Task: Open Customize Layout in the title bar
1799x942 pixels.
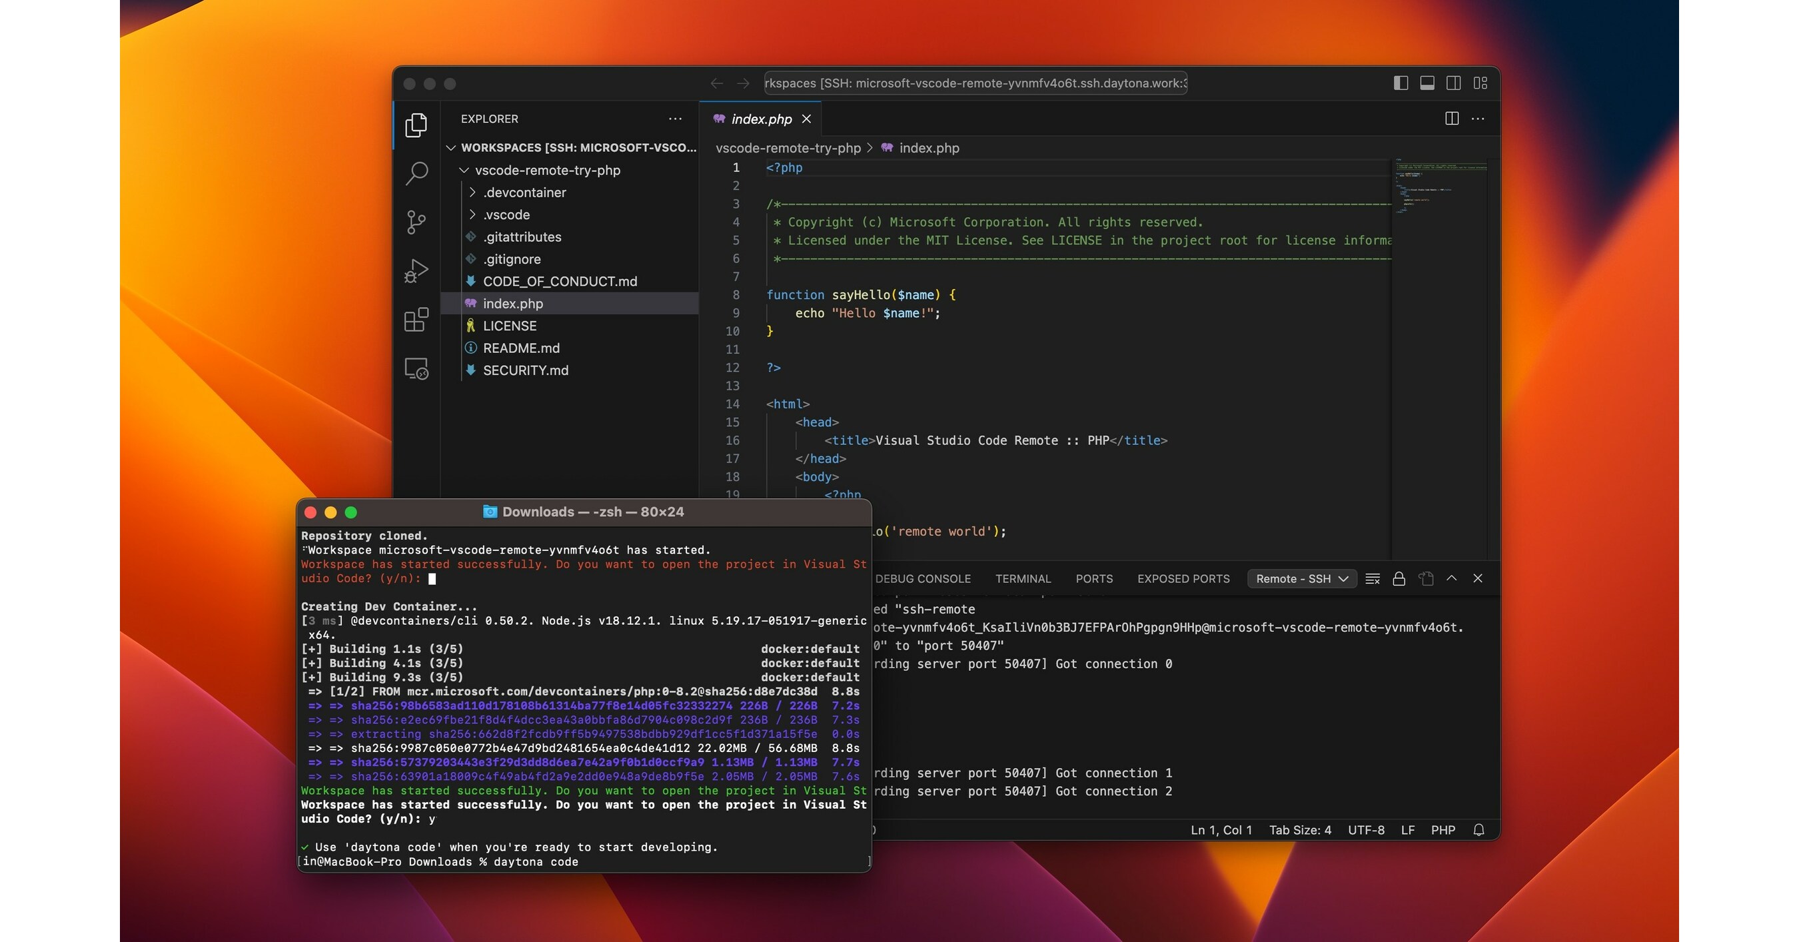Action: click(1480, 83)
